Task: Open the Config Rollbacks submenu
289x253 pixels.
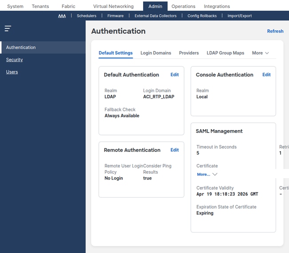Action: tap(202, 16)
